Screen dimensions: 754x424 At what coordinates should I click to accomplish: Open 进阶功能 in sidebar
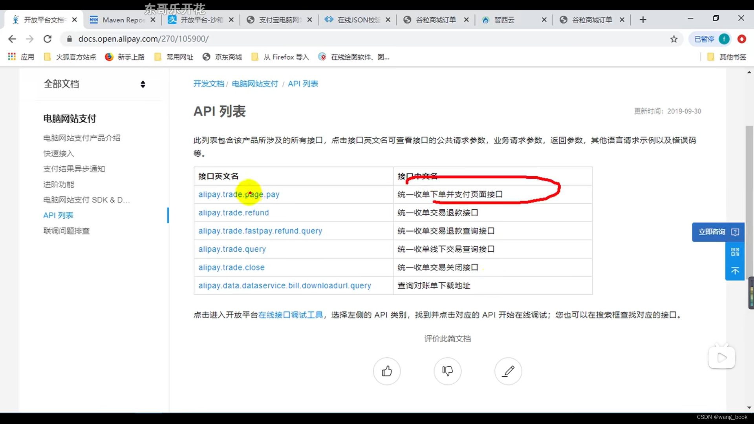(x=59, y=185)
